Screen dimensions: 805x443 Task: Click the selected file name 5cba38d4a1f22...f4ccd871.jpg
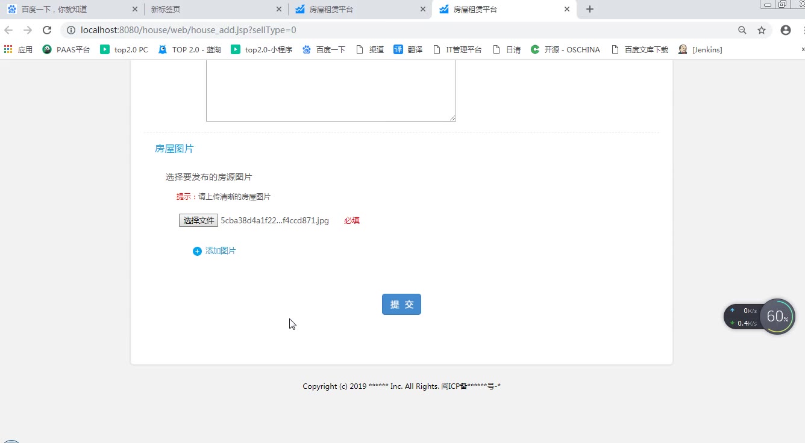(x=275, y=221)
